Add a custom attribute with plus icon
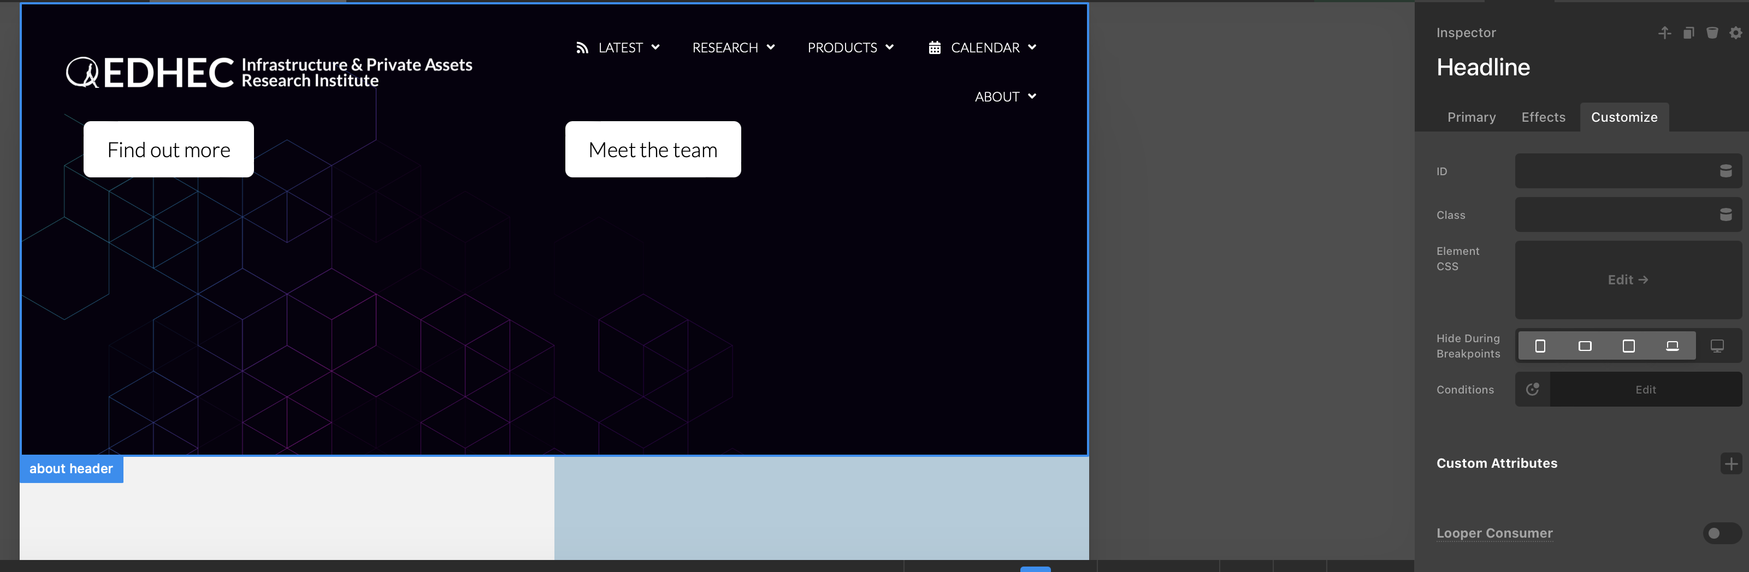Image resolution: width=1749 pixels, height=572 pixels. pyautogui.click(x=1730, y=463)
